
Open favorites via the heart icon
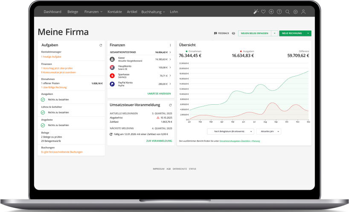(x=263, y=12)
